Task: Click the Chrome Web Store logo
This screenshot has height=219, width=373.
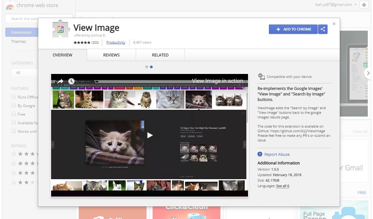Action: pyautogui.click(x=10, y=6)
